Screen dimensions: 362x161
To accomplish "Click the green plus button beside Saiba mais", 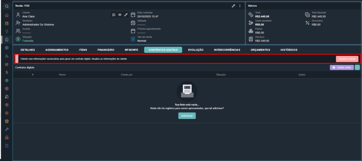I will (x=357, y=67).
